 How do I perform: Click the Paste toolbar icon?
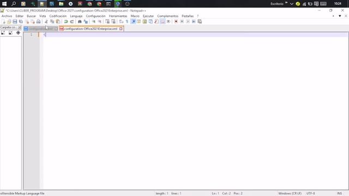(58, 22)
